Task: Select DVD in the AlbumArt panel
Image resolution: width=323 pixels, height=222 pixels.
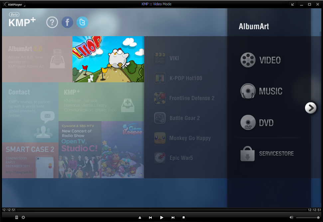Action: 266,123
